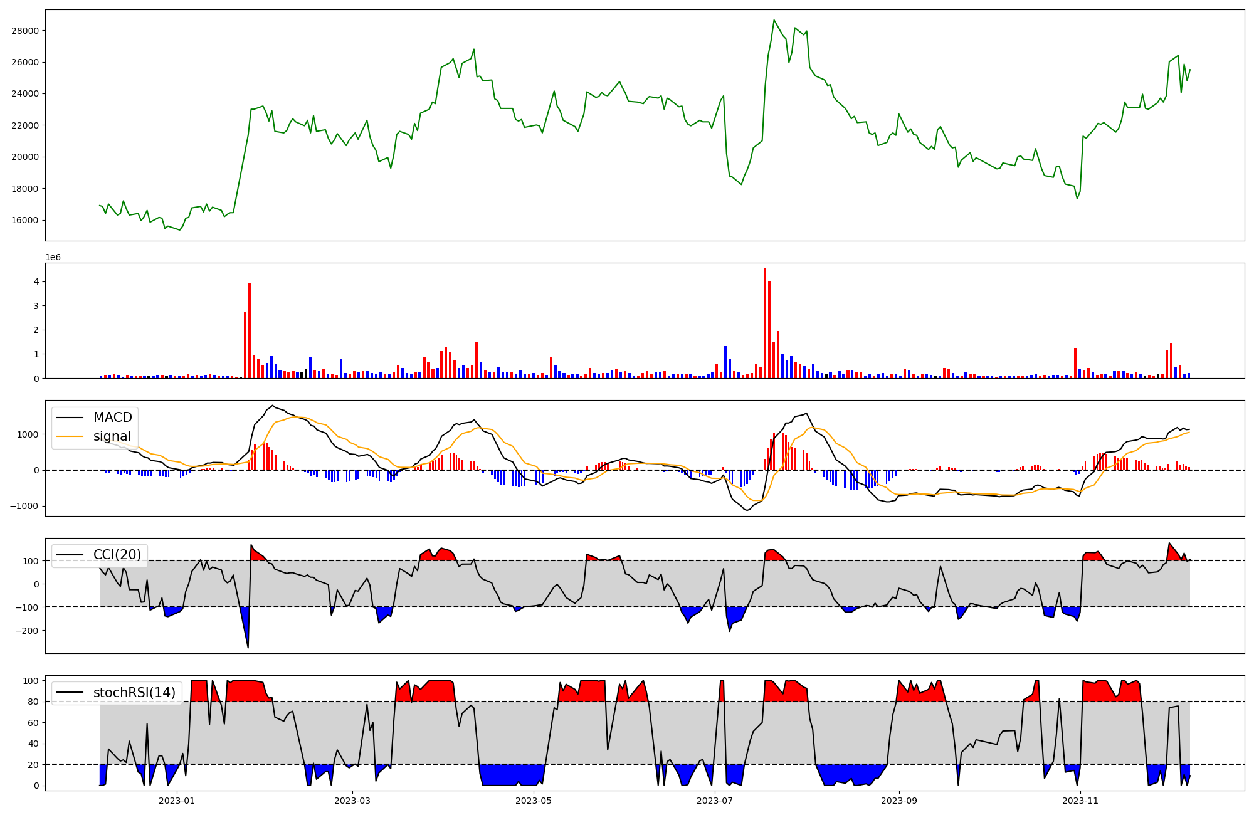Click the signal legend text
Screen dimensions: 1254x815
112,436
